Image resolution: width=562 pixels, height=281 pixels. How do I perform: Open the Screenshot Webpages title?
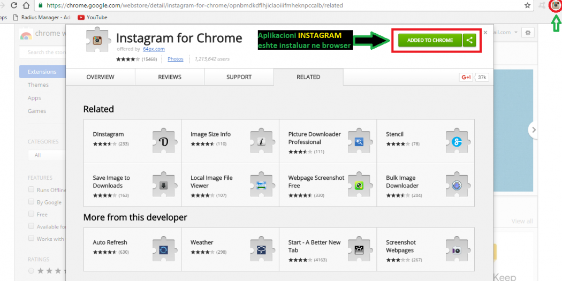tap(401, 246)
